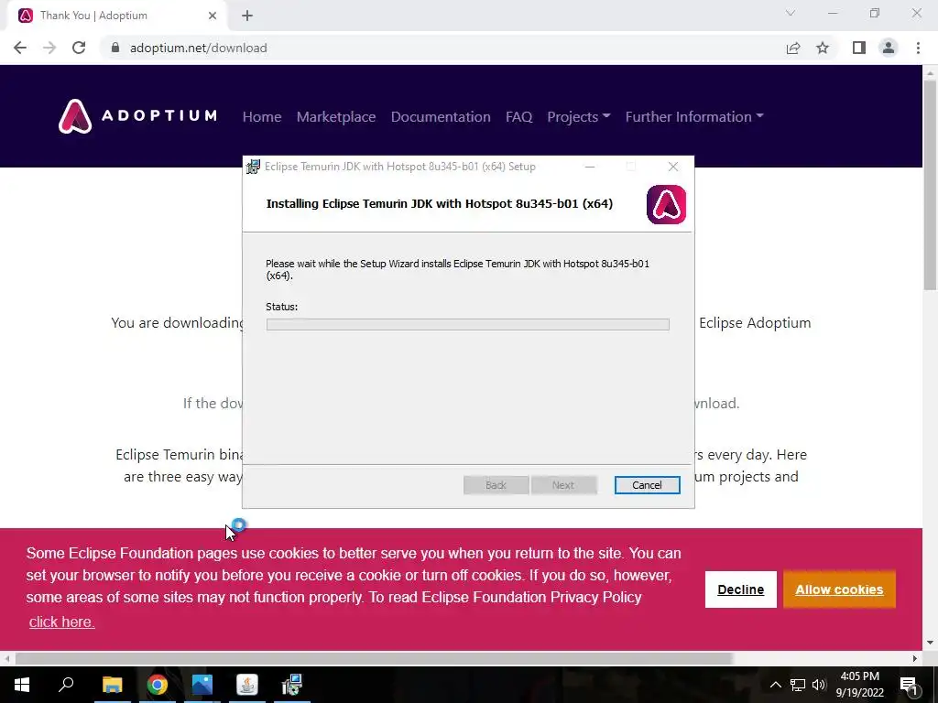The width and height of the screenshot is (938, 703).
Task: Cancel the Temurin JDK installation
Action: pos(647,485)
